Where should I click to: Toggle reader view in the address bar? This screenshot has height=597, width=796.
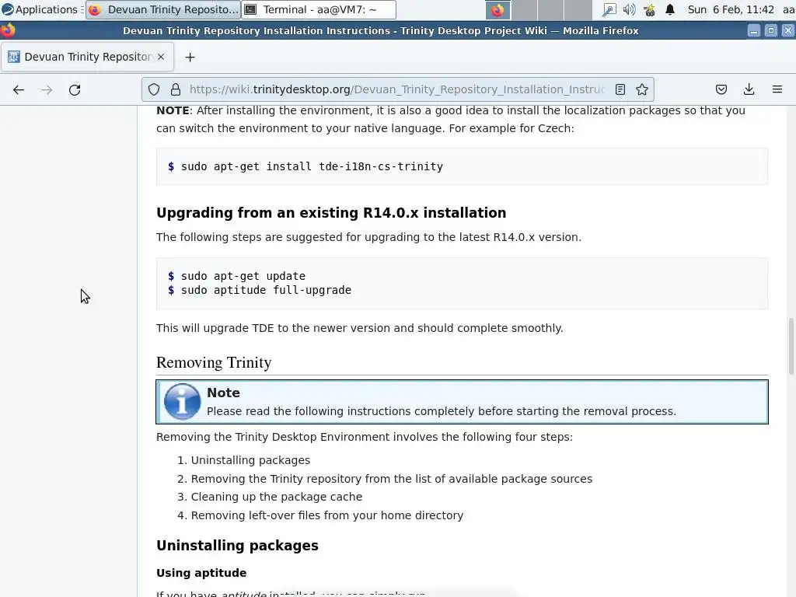point(620,89)
